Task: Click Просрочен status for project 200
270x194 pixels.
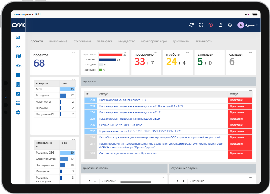Action: coord(240,100)
